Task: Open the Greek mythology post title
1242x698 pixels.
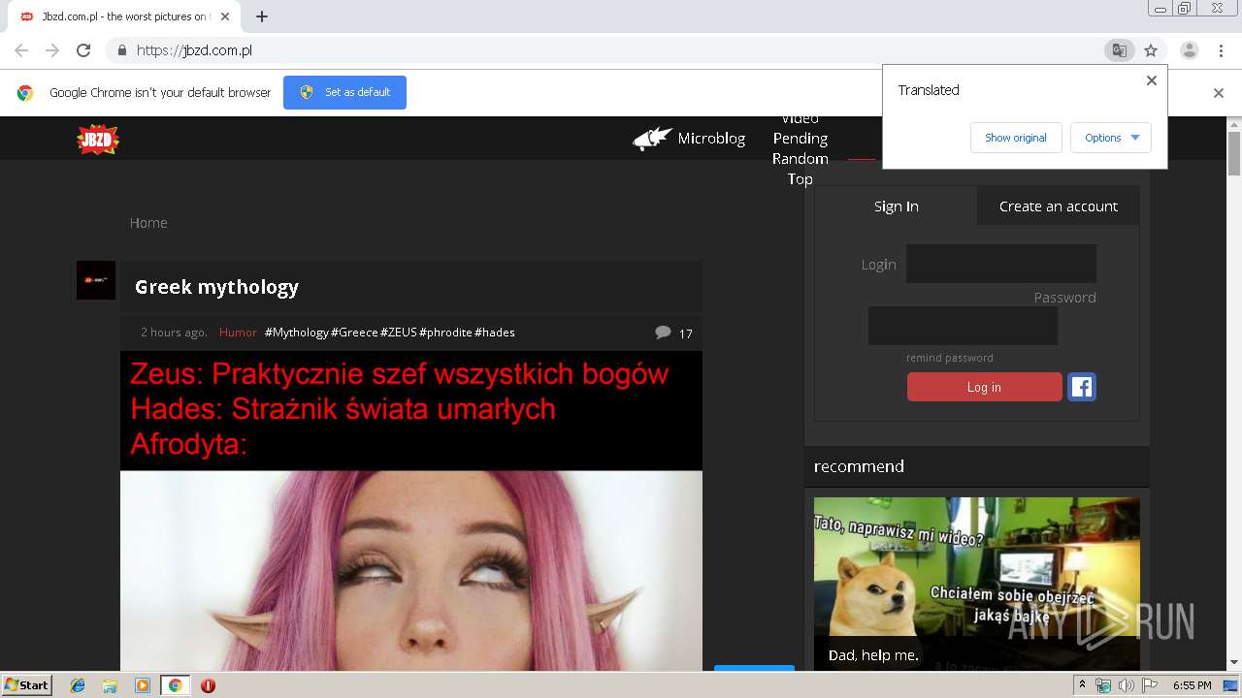Action: (x=216, y=287)
